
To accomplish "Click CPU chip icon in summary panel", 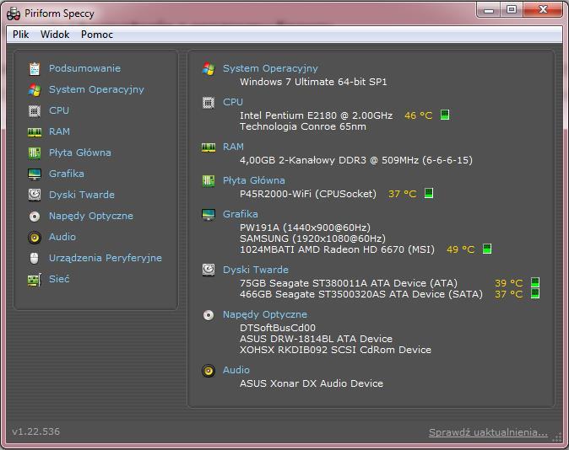I will [209, 103].
